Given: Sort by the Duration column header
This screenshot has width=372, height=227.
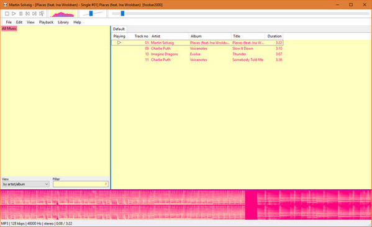Looking at the screenshot, I should tap(274, 36).
